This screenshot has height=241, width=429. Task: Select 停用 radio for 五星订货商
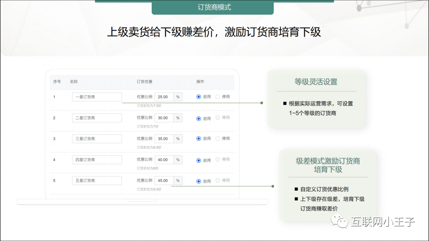218,181
